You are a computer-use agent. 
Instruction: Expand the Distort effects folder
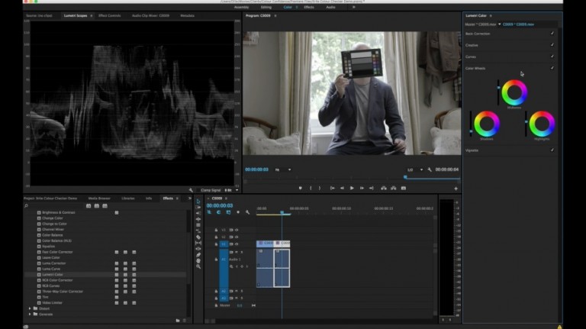point(30,308)
